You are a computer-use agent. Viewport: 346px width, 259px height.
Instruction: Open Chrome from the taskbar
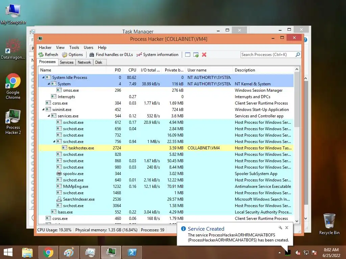pyautogui.click(x=48, y=252)
